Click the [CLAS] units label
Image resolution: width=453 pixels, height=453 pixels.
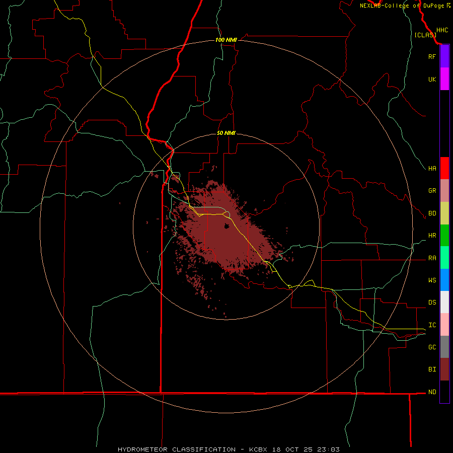[x=425, y=35]
